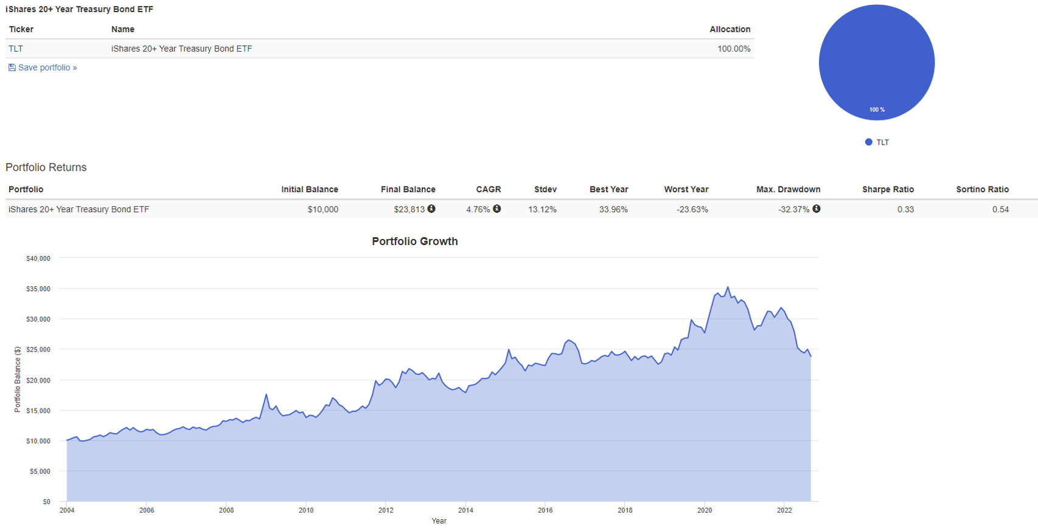
Task: Click the page title above the ticker table
Action: click(79, 9)
